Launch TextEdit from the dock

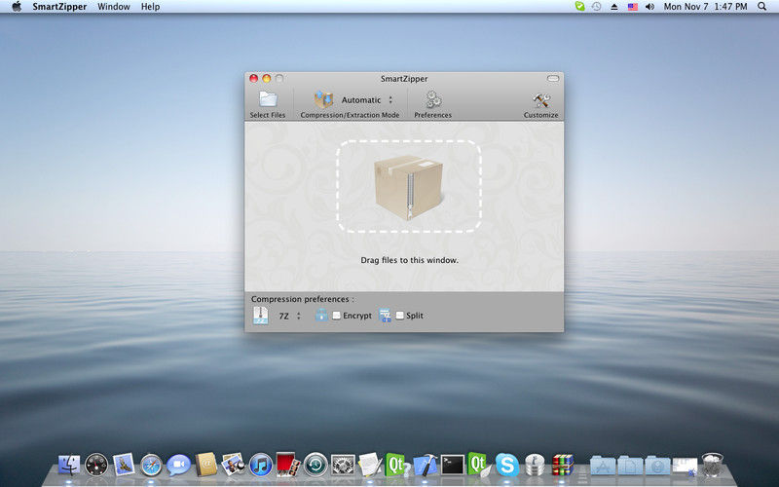(x=370, y=465)
